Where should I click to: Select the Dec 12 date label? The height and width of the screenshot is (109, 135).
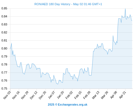click(x=34, y=95)
